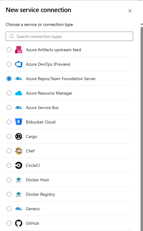This screenshot has width=143, height=231.
Task: Click the Azure Artifacts upstream feed icon
Action: (x=19, y=50)
